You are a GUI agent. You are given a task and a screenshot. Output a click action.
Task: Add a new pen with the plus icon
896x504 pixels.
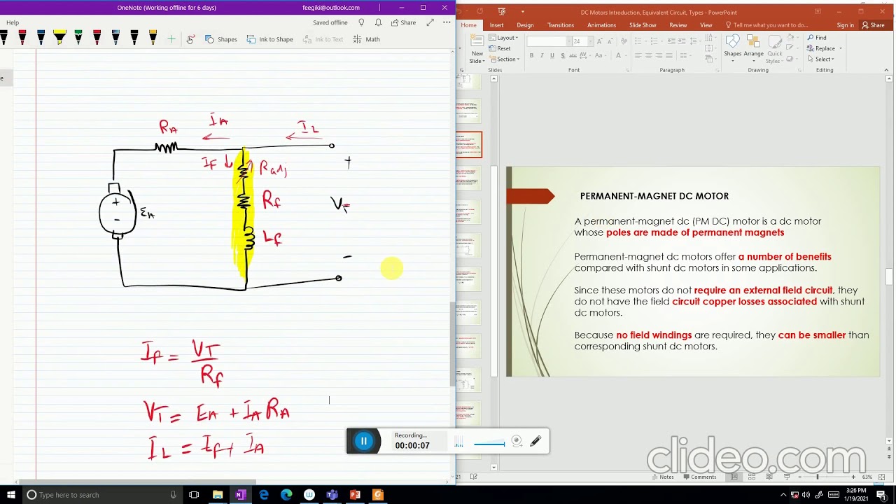[171, 39]
